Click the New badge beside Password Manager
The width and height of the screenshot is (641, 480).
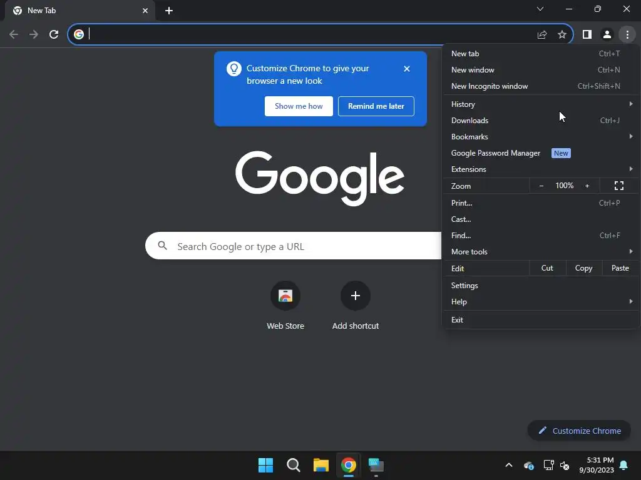(x=561, y=153)
